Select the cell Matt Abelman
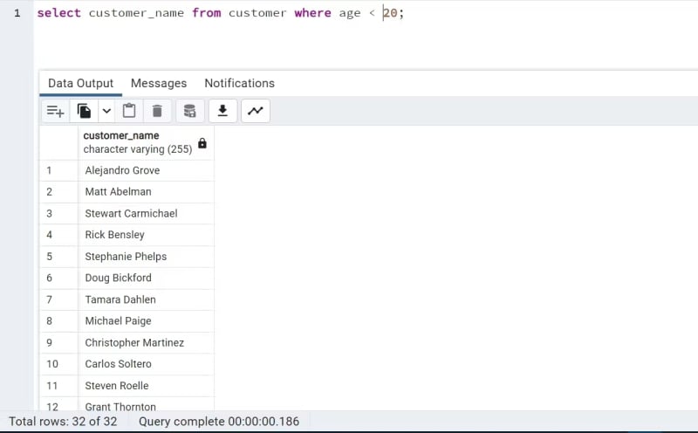698x433 pixels. pyautogui.click(x=146, y=192)
